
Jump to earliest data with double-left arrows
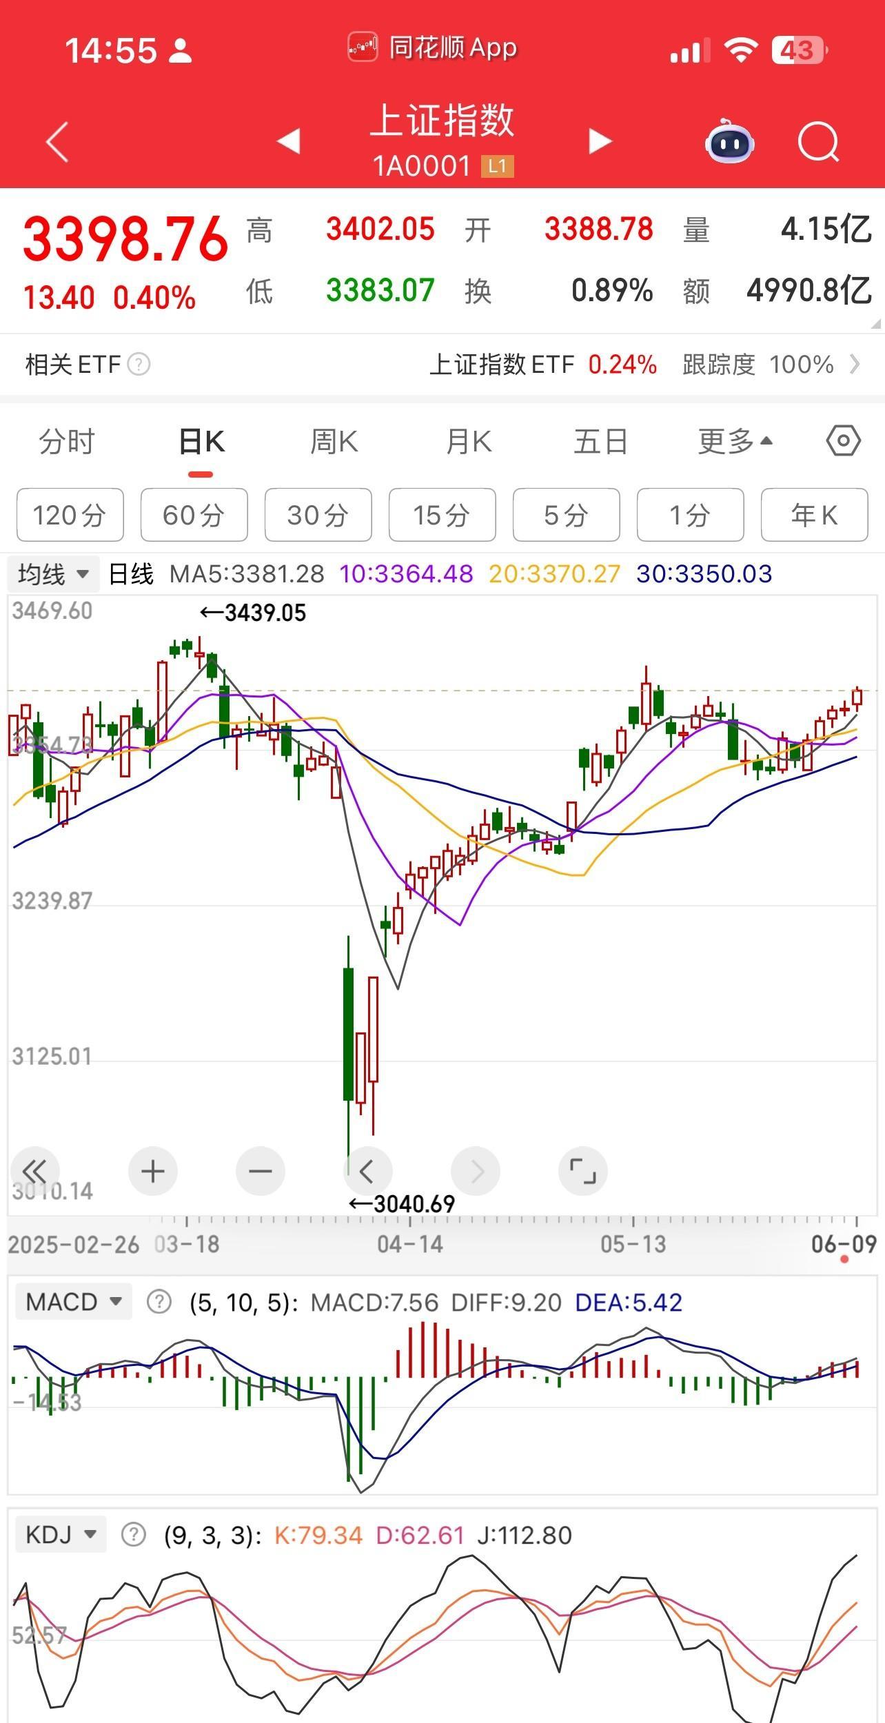(34, 1171)
